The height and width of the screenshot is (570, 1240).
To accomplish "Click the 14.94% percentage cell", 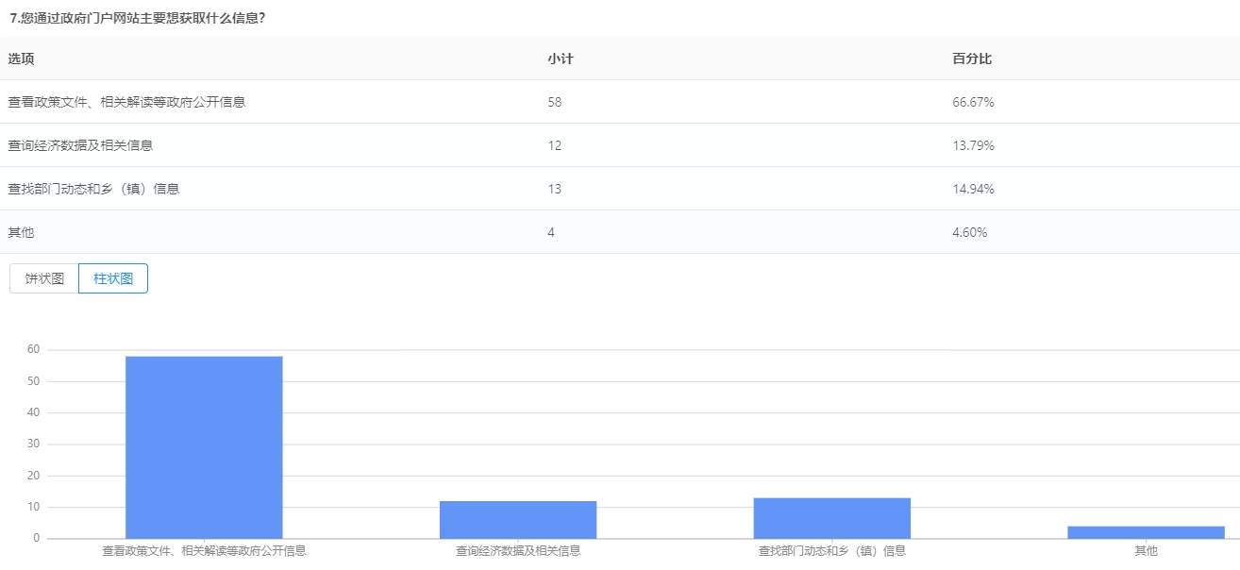I will coord(973,189).
